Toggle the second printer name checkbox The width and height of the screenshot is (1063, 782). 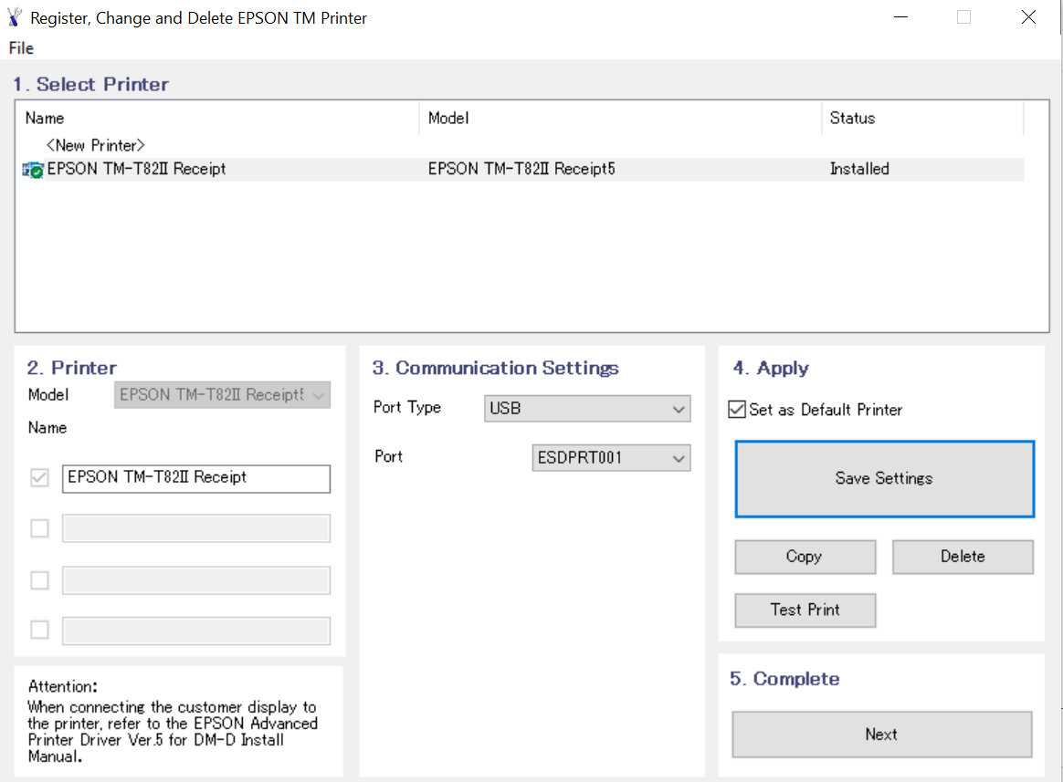[39, 528]
